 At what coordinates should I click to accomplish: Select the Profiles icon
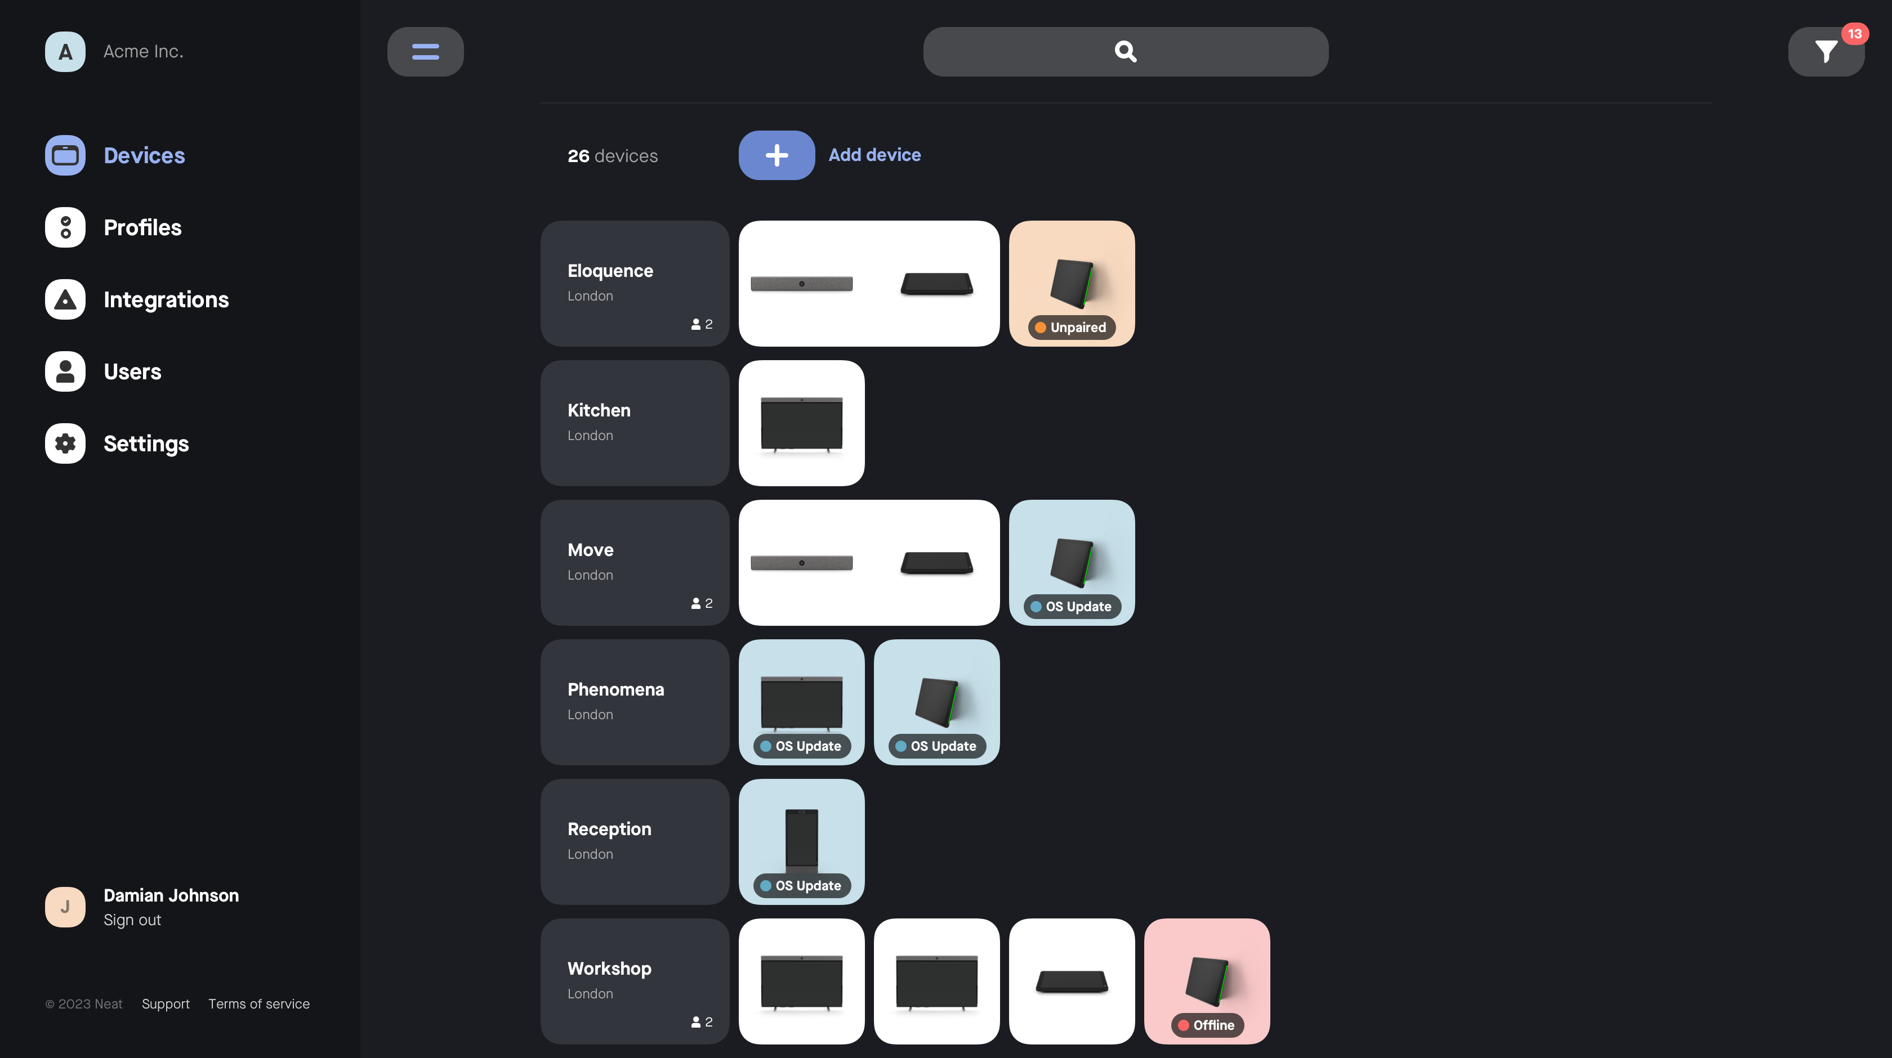(65, 227)
